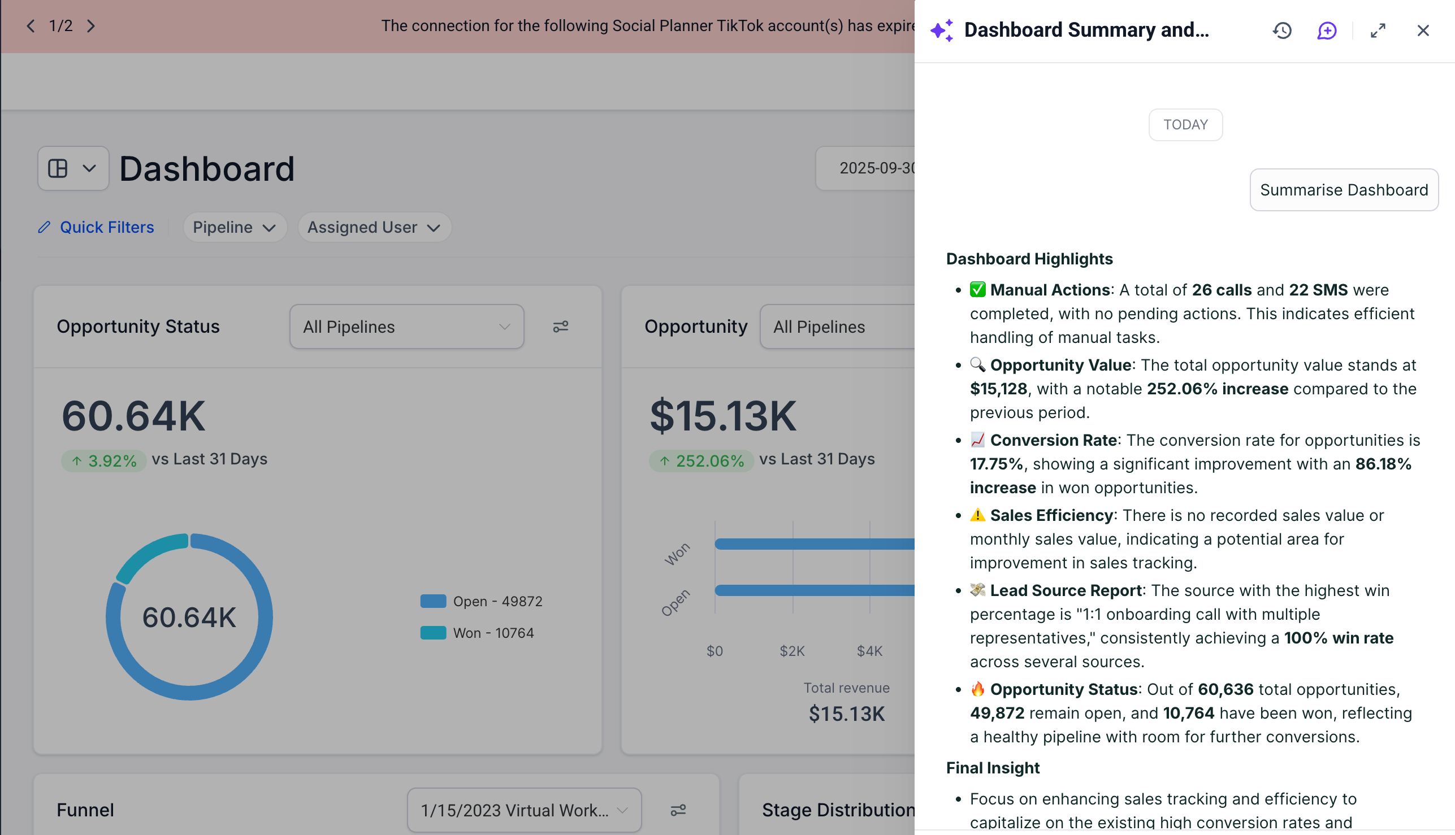Open filter settings on the Funnel widget
1455x835 pixels.
(x=679, y=810)
